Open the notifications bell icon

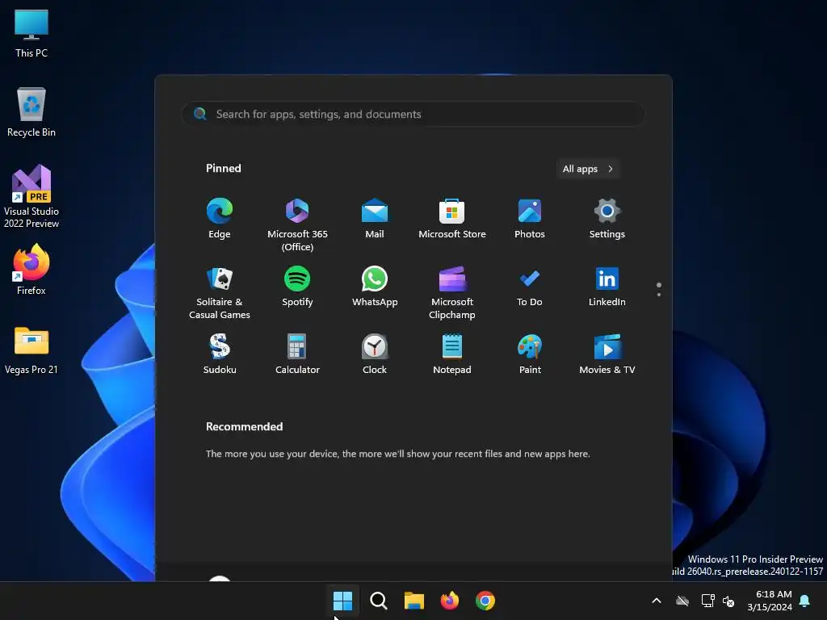[x=805, y=601]
